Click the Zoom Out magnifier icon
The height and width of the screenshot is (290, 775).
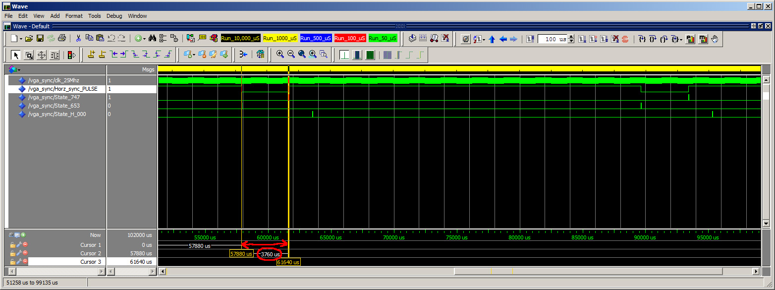(291, 54)
